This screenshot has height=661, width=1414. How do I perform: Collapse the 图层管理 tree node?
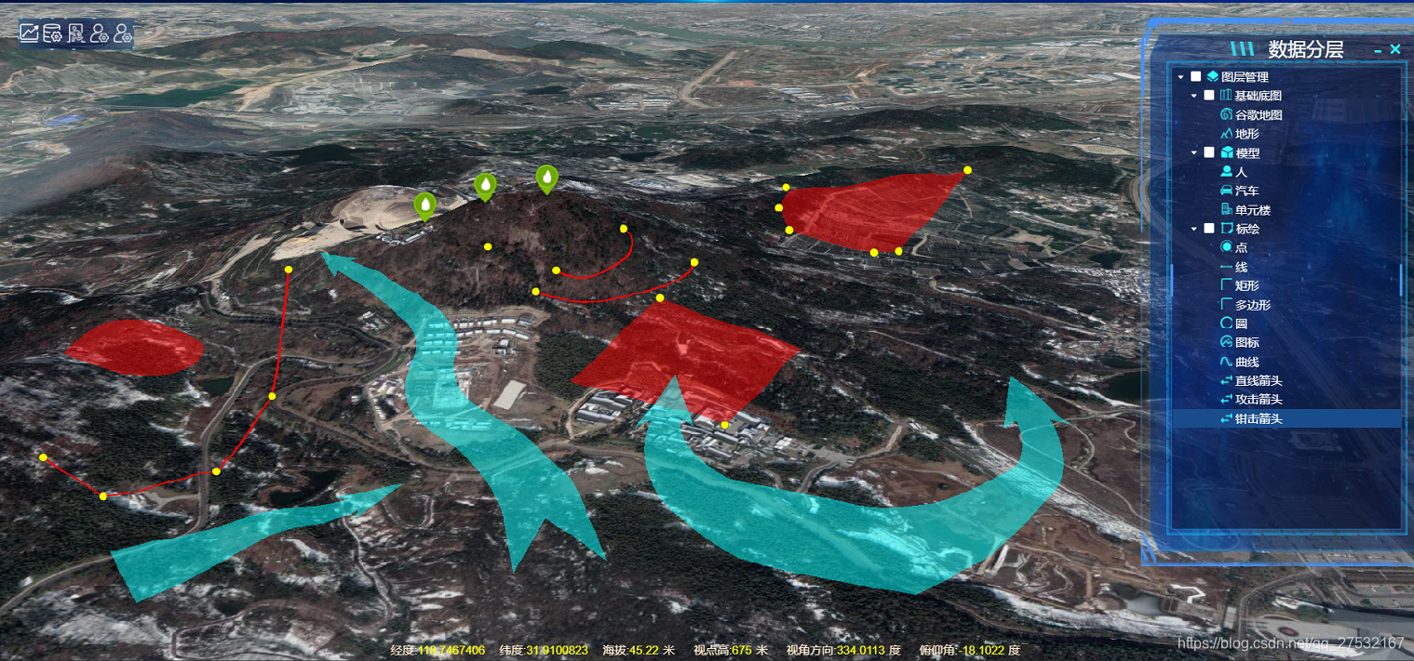point(1180,77)
